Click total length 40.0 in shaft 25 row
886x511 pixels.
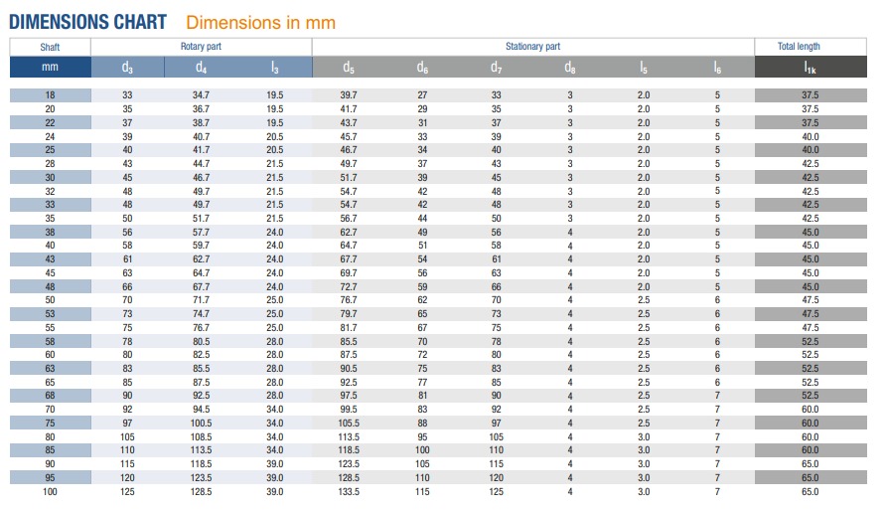811,150
